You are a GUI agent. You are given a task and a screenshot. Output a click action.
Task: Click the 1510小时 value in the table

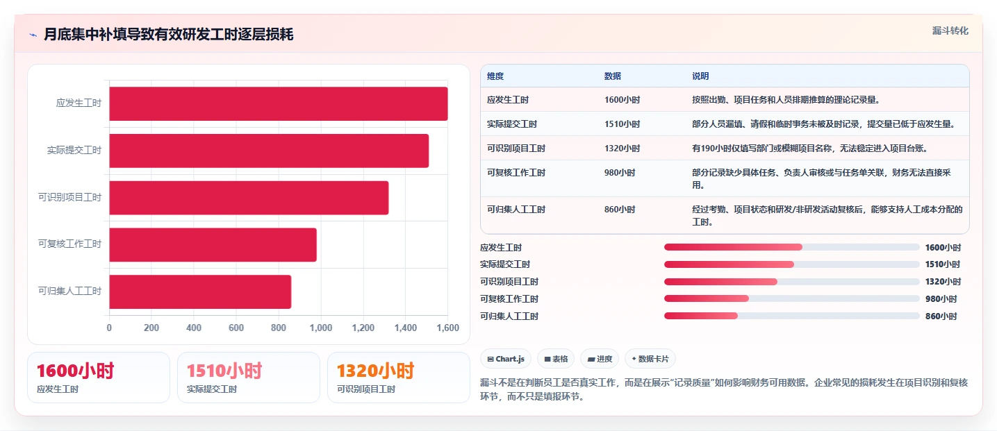[623, 124]
